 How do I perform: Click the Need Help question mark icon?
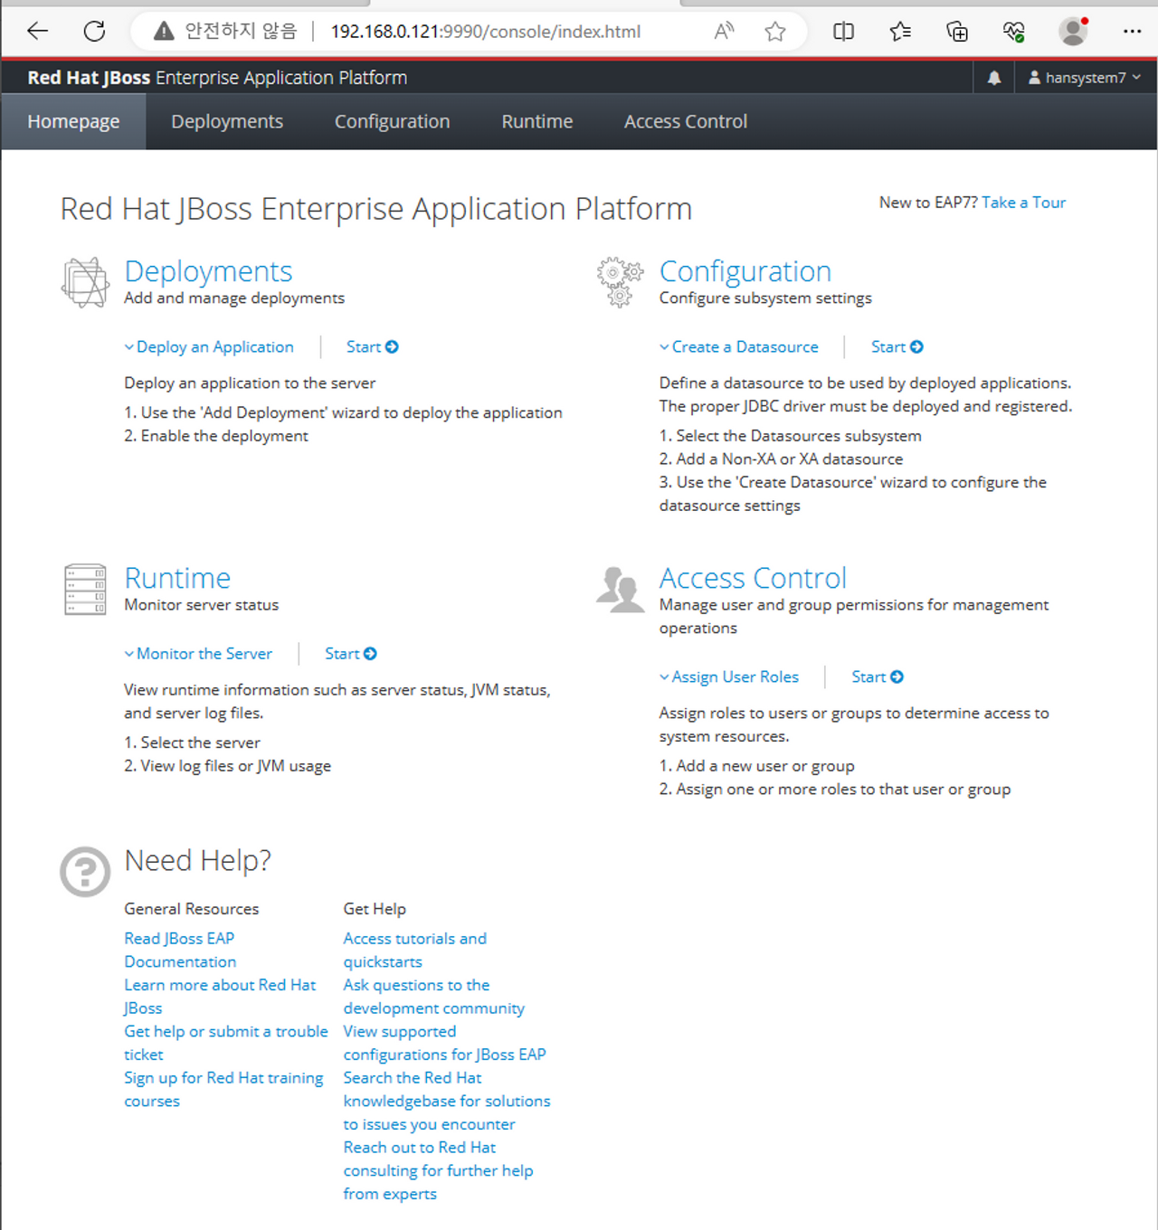point(85,872)
